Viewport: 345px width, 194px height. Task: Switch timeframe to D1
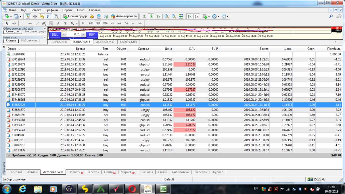point(126,23)
